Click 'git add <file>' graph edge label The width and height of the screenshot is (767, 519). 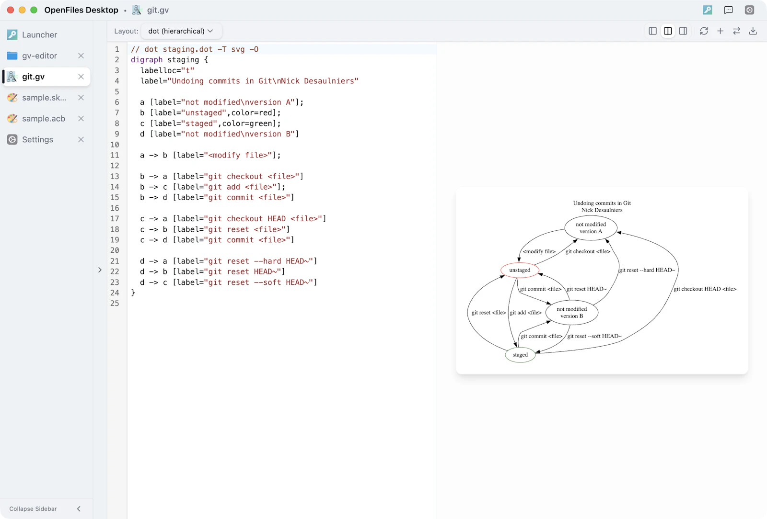(x=526, y=313)
